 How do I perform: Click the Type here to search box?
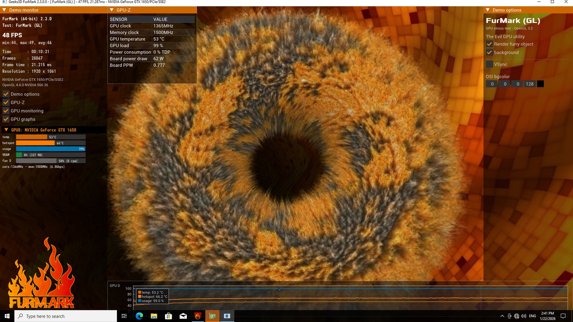[66, 316]
